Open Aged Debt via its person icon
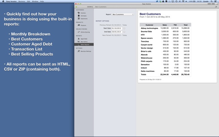This screenshot has width=219, height=137. [x=79, y=39]
